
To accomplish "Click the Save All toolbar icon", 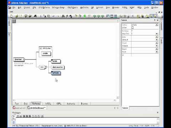I will tap(30, 16).
